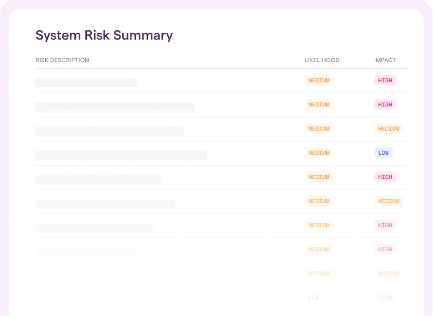Click the first row's High impact badge
The image size is (433, 316).
pyautogui.click(x=385, y=81)
